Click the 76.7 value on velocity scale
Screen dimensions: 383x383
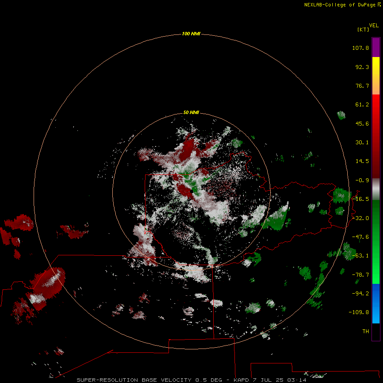point(362,86)
